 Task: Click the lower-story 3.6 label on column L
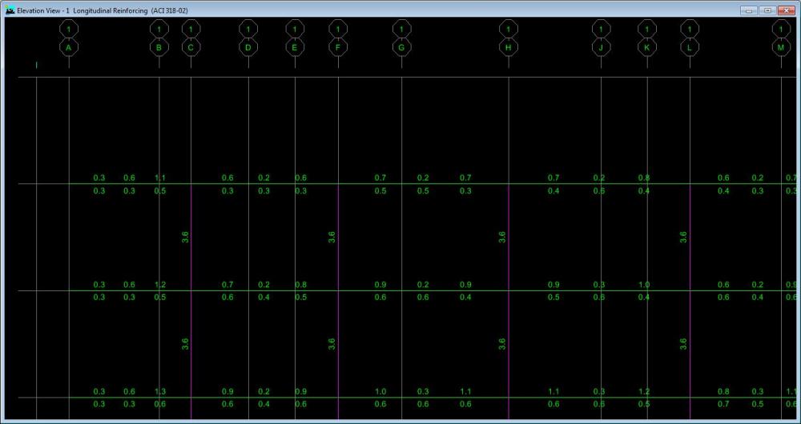(683, 344)
